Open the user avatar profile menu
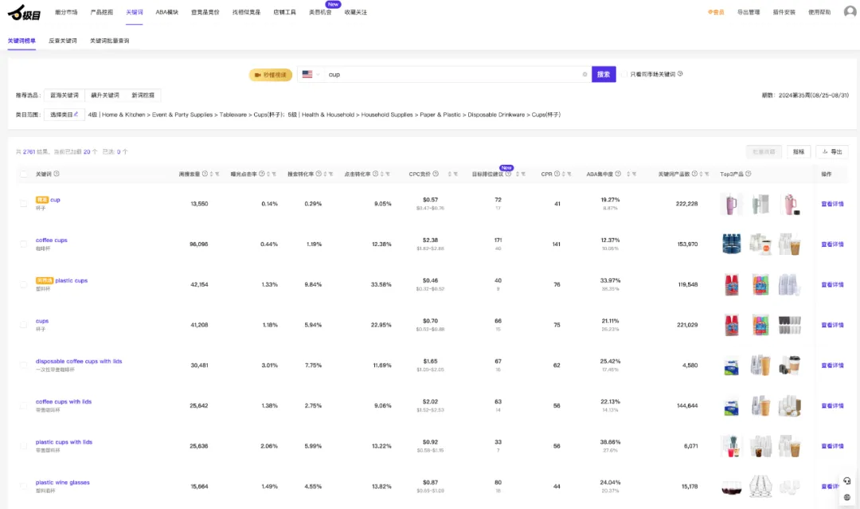Viewport: 860px width, 509px height. pos(850,11)
